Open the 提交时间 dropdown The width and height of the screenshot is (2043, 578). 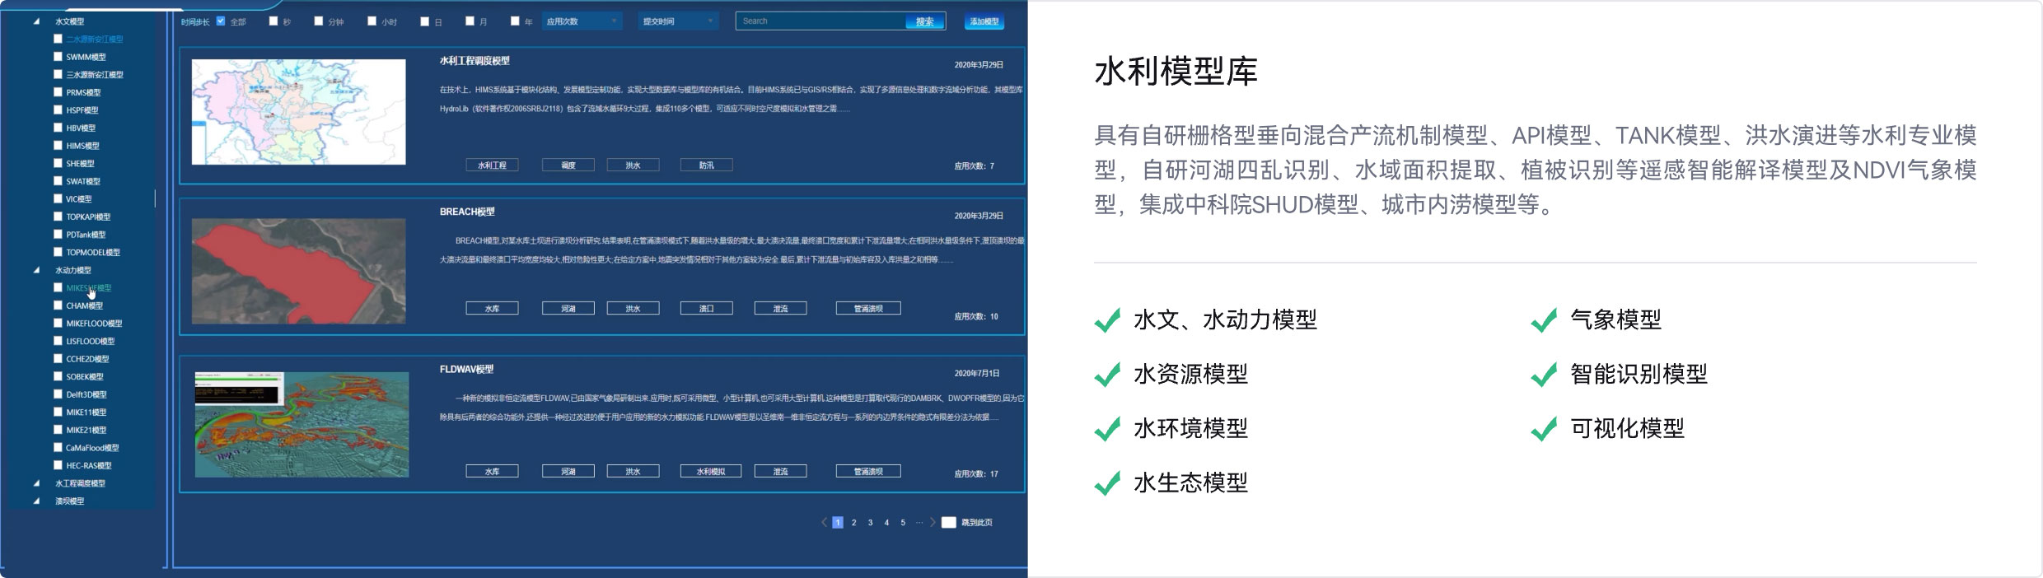coord(679,21)
